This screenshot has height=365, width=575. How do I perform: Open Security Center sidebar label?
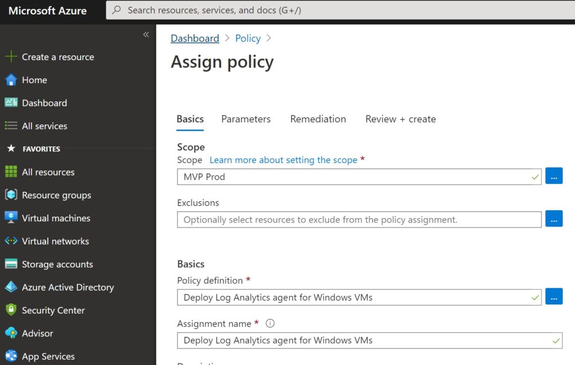pyautogui.click(x=53, y=311)
